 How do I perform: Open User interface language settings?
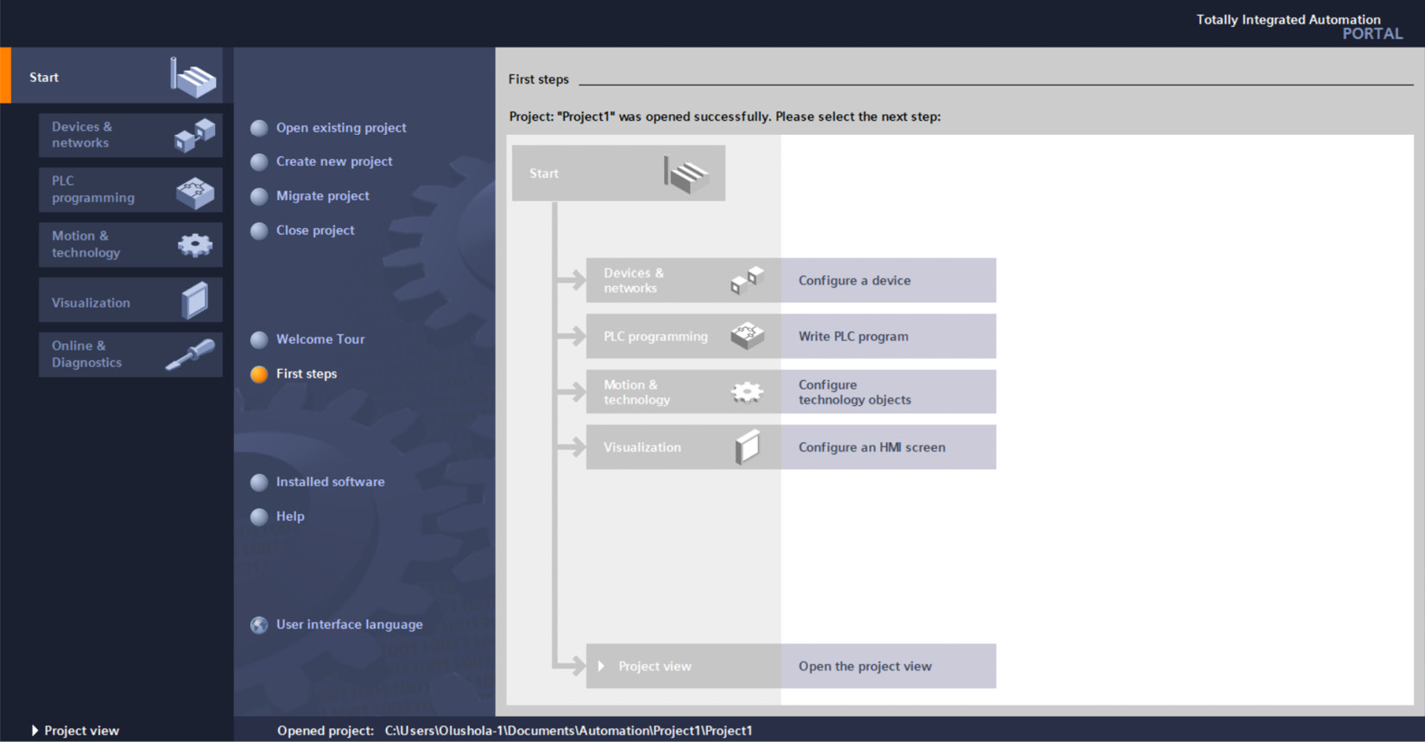[349, 625]
